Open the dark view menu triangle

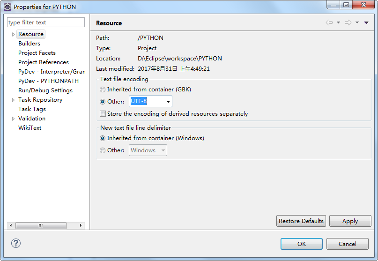tap(366, 22)
